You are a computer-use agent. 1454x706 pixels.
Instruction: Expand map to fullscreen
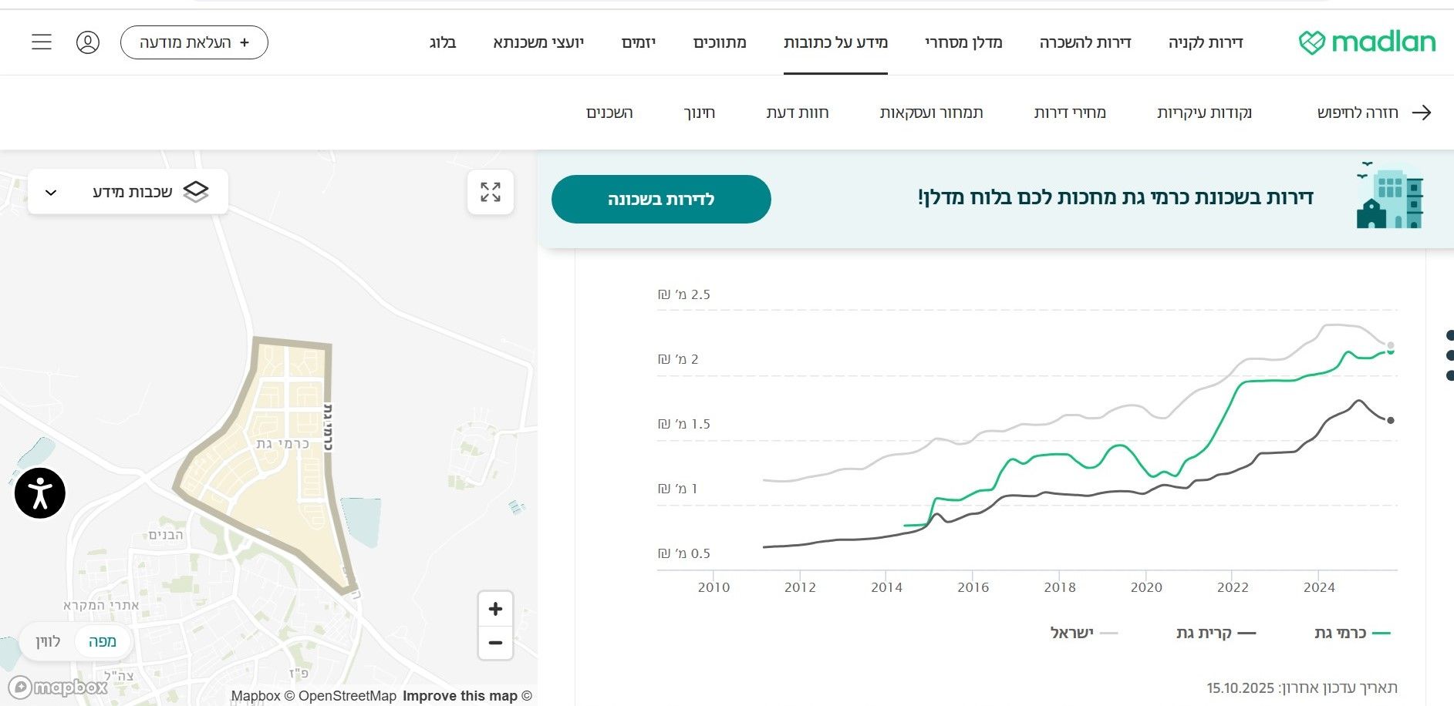491,192
